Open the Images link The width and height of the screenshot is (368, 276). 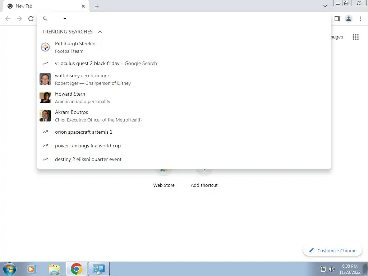(x=337, y=37)
